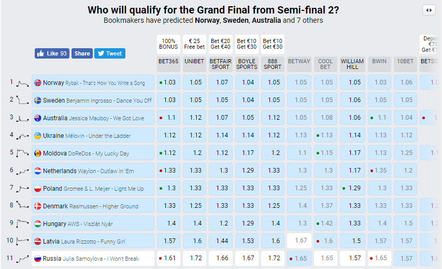This screenshot has width=442, height=269.
Task: Click the left-right arrows scroll button
Action: coord(428,10)
